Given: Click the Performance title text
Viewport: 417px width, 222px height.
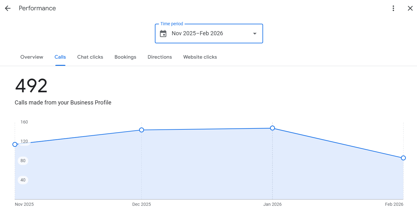Looking at the screenshot, I should coord(37,8).
